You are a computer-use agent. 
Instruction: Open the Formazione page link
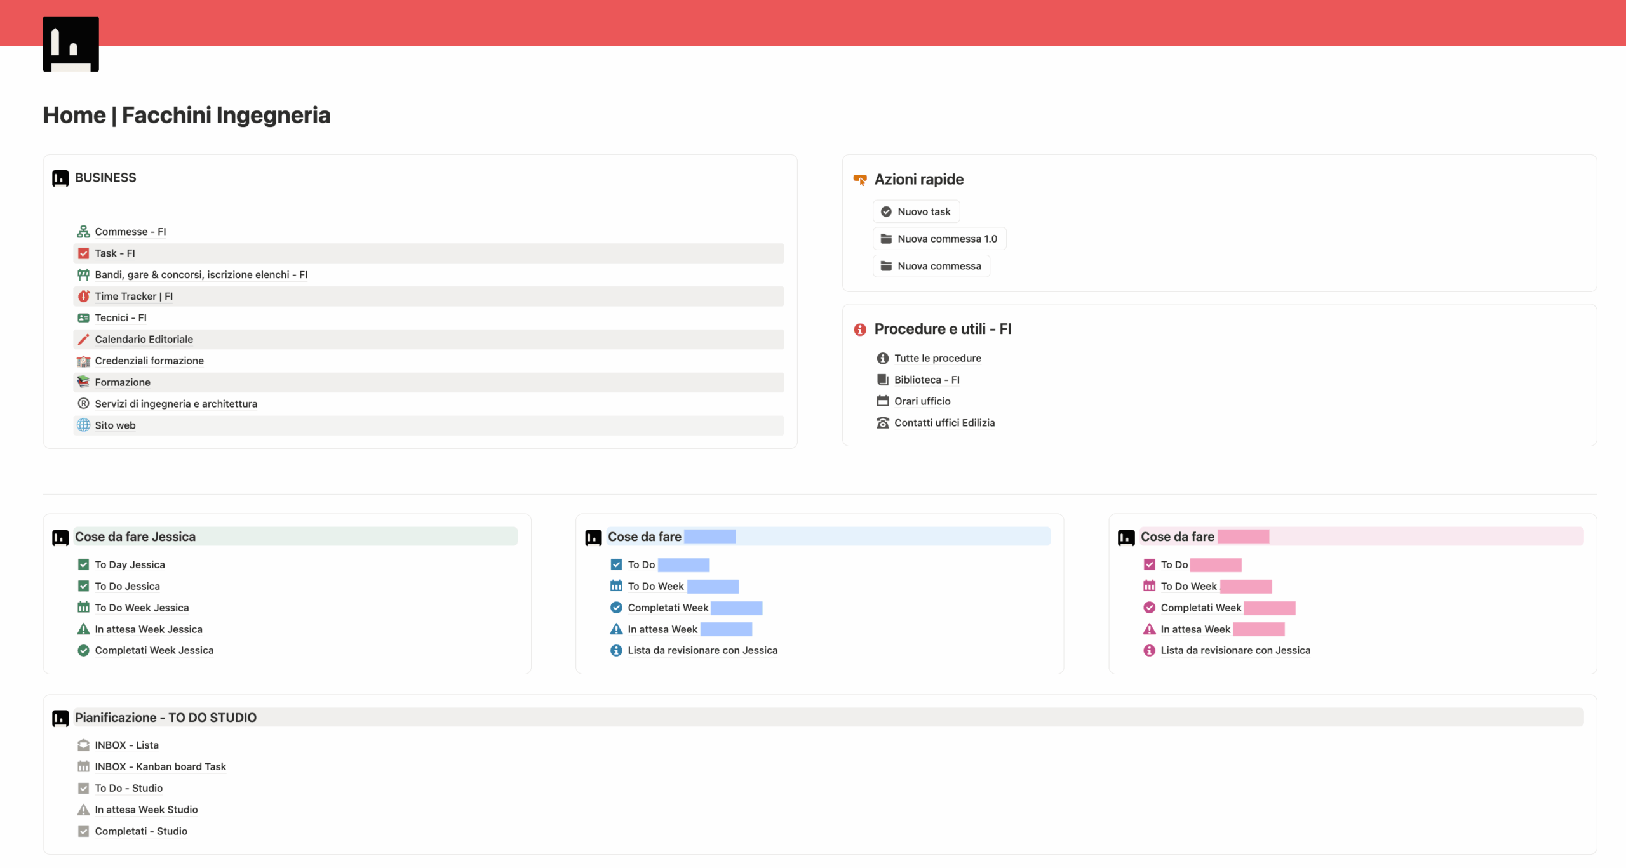click(x=123, y=382)
